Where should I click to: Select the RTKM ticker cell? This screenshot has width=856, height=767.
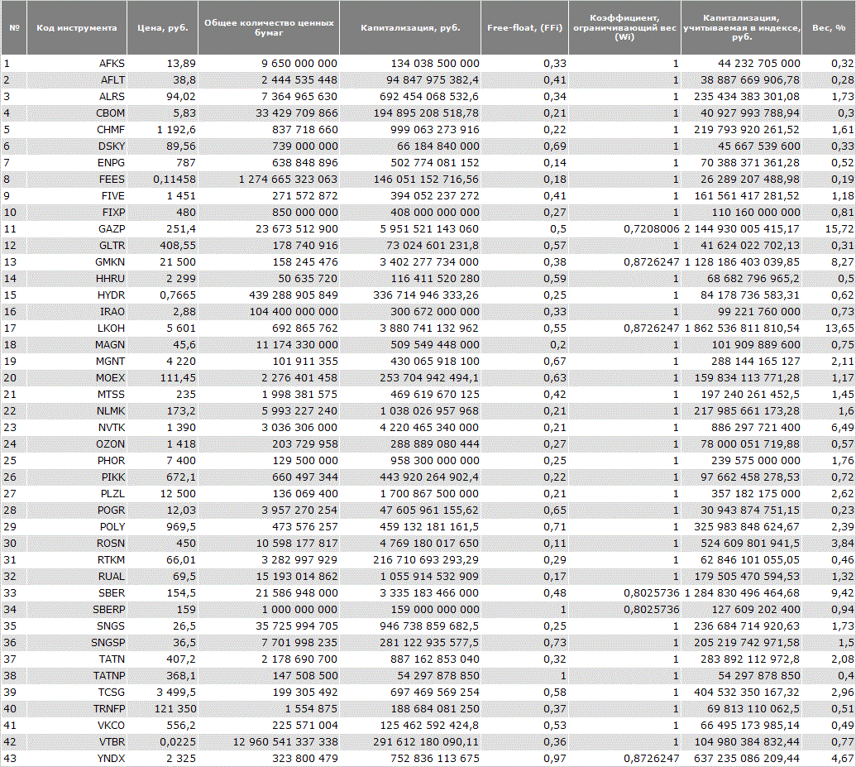[x=76, y=560]
